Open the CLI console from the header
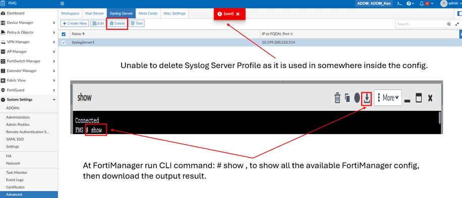This screenshot has height=198, width=462. point(399,4)
